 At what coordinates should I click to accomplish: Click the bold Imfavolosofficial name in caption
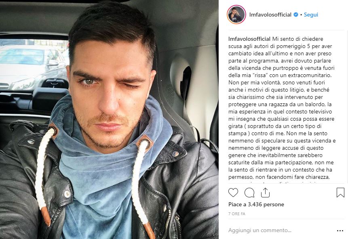pos(249,39)
